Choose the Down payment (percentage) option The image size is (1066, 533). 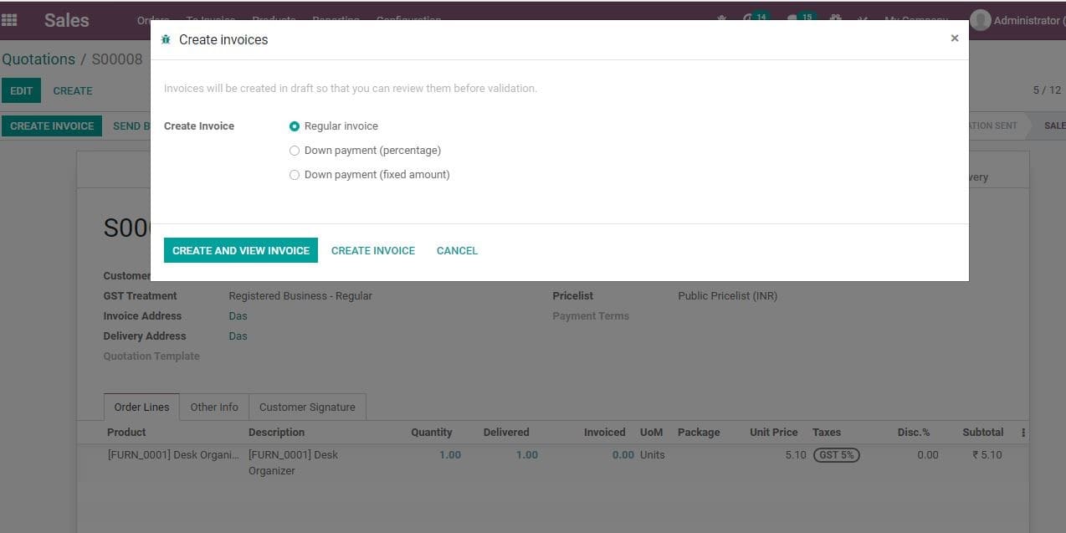point(294,151)
